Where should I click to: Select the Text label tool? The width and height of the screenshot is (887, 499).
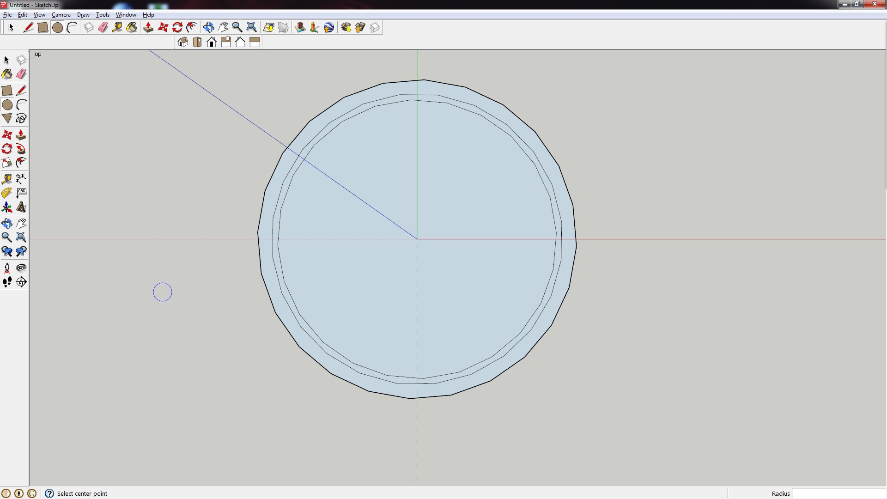click(21, 193)
